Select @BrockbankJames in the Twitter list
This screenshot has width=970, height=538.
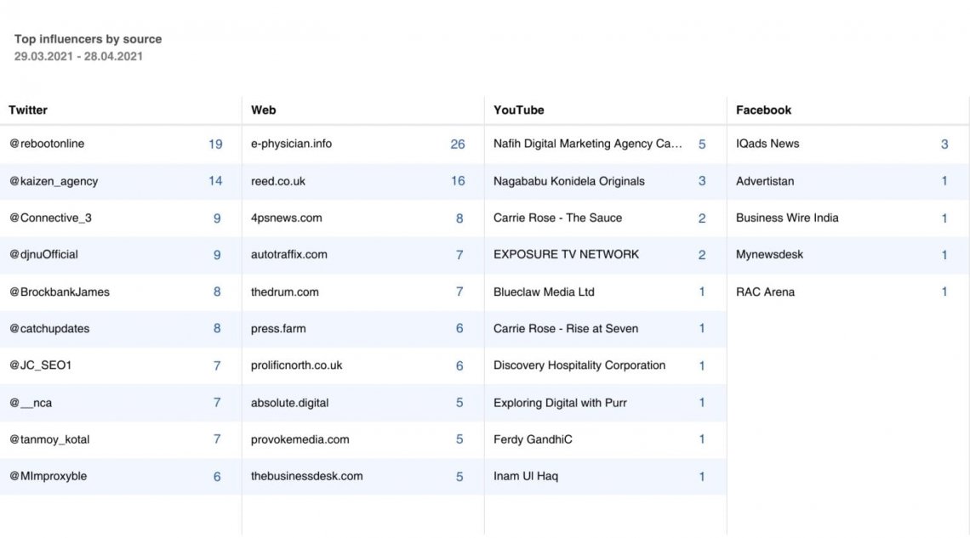click(x=60, y=292)
